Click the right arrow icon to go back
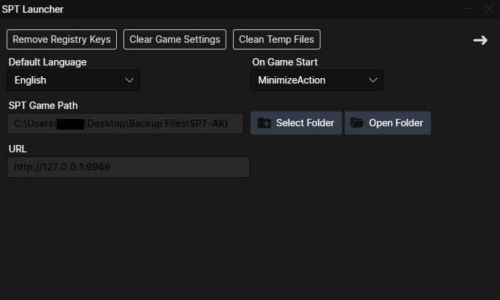Viewport: 500px width, 300px height. pos(480,40)
